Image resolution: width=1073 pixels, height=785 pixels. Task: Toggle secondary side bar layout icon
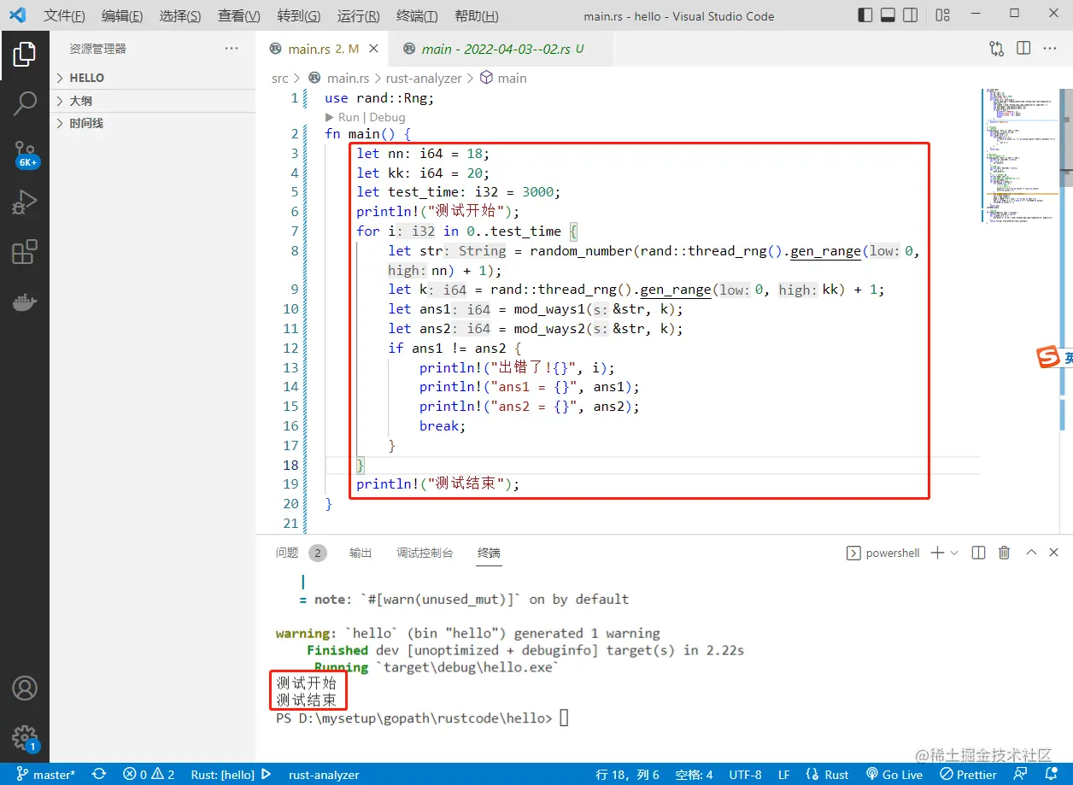click(x=911, y=15)
